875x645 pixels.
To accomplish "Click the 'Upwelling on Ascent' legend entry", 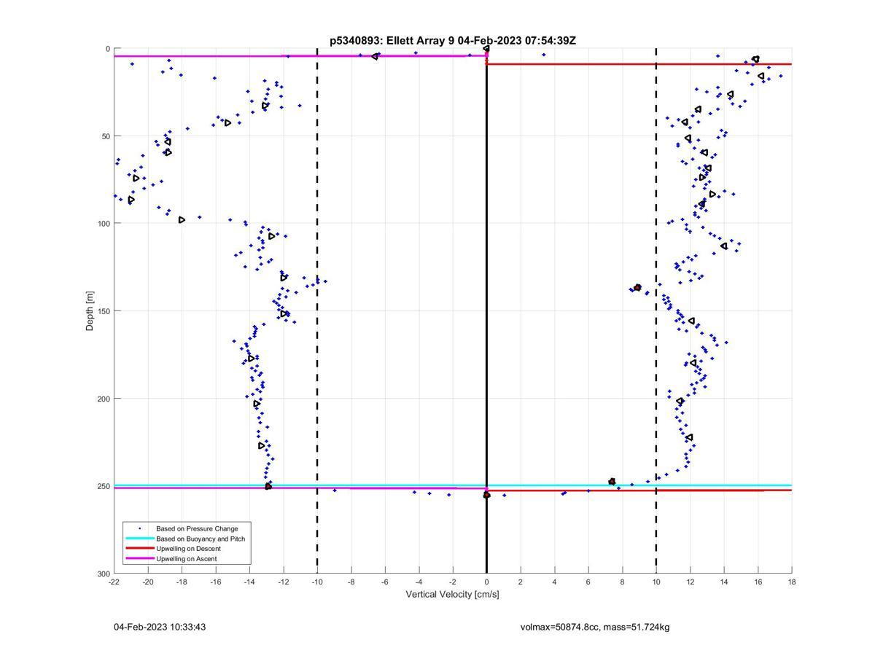I will tap(187, 559).
